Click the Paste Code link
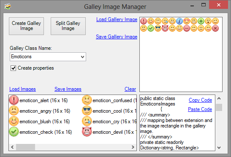 pos(200,109)
